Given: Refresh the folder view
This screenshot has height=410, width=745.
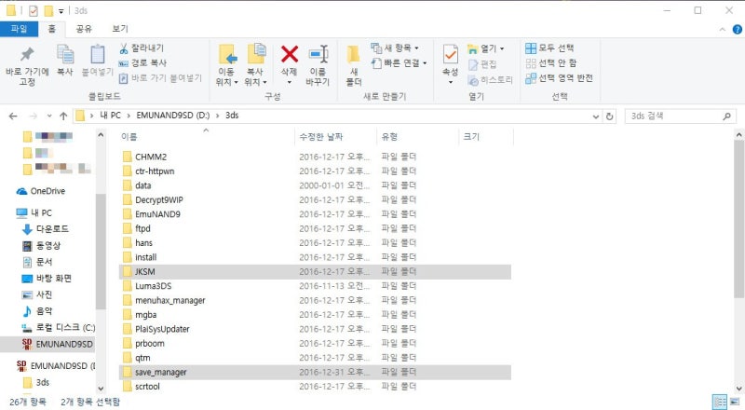Looking at the screenshot, I should pos(609,116).
